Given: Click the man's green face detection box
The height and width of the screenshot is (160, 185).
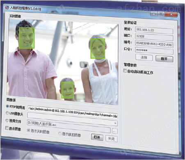Looking at the screenshot, I should tap(27, 38).
